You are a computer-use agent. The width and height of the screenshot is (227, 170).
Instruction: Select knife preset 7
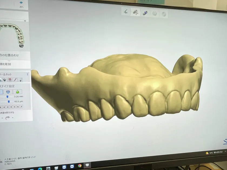(x=21, y=107)
